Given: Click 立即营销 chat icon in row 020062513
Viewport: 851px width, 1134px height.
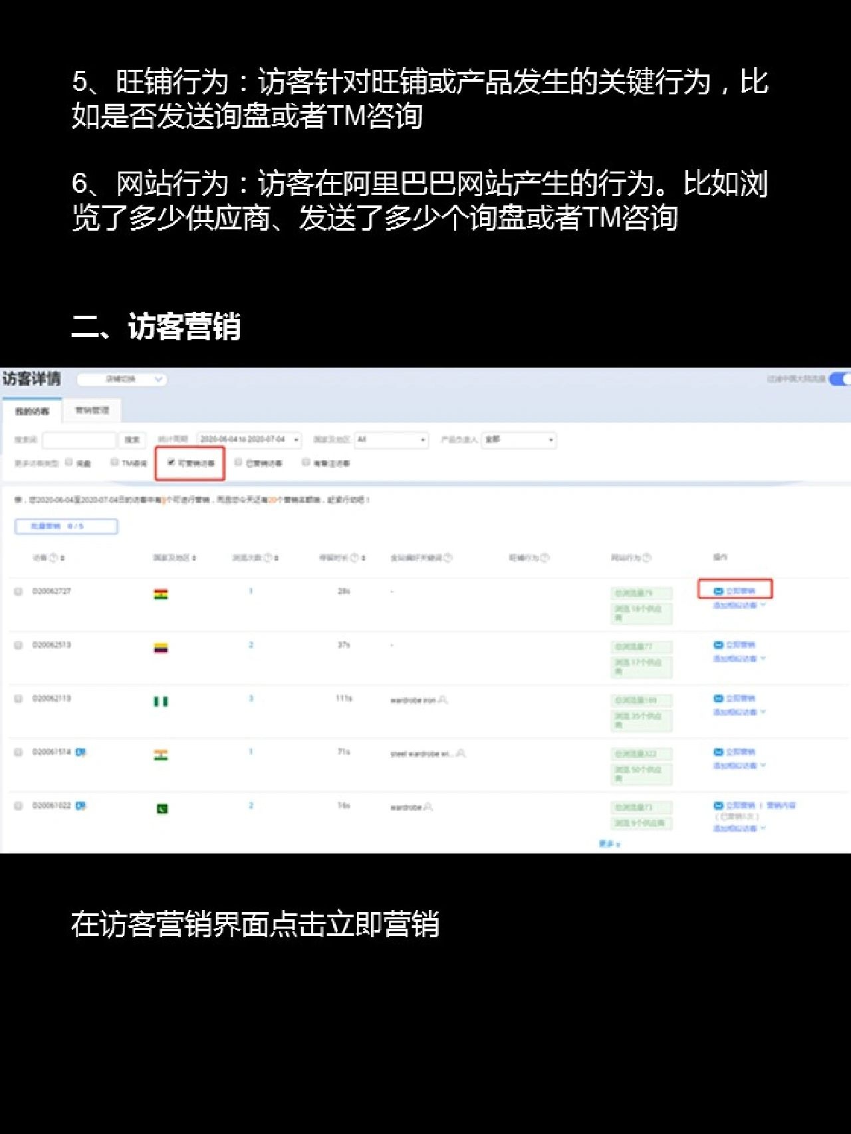Looking at the screenshot, I should 718,645.
